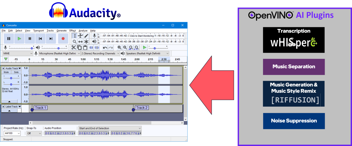352x146 pixels.
Task: Select the asterisk Multi-Tool
Action: (86, 42)
